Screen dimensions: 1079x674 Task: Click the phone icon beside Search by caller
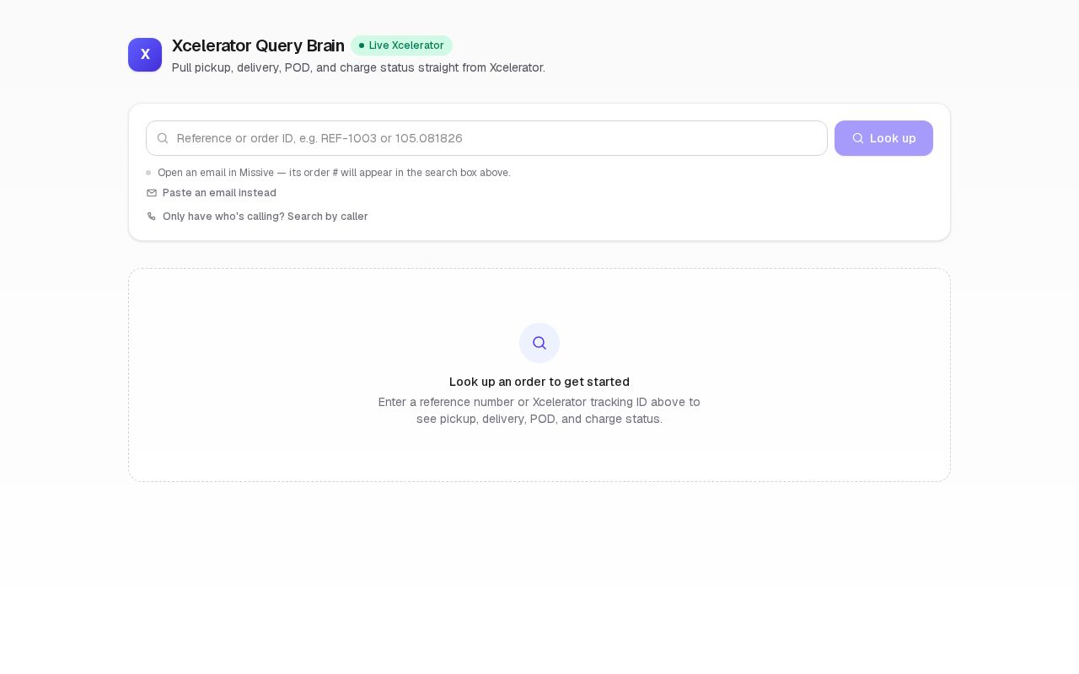coord(152,217)
